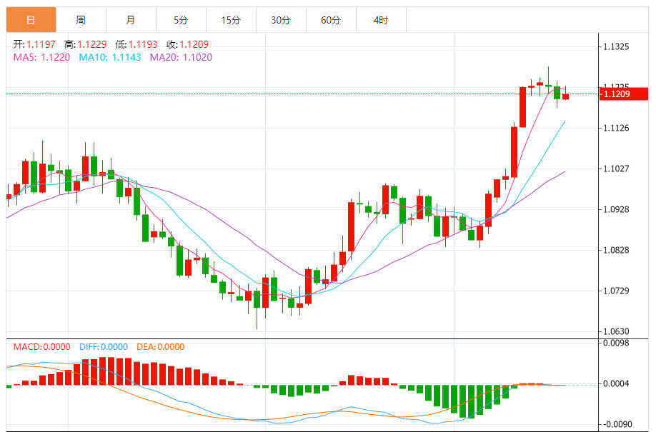Switch to the 4时 four-hour tab
Image resolution: width=656 pixels, height=432 pixels.
(x=381, y=20)
